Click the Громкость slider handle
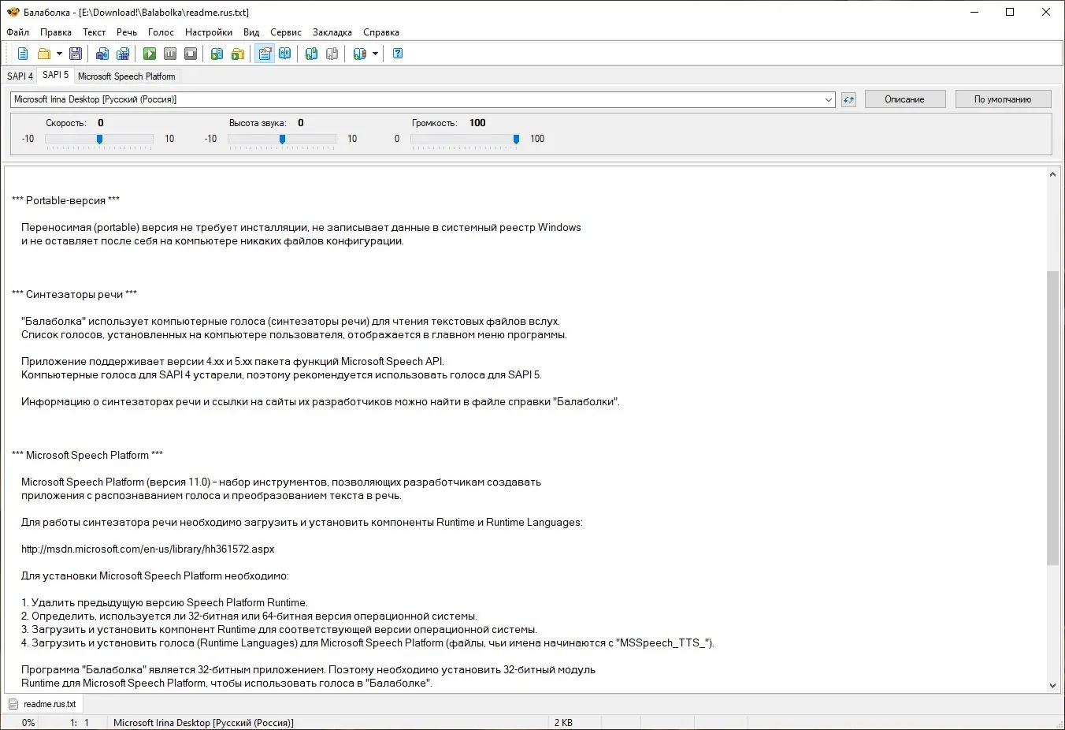 (x=516, y=139)
